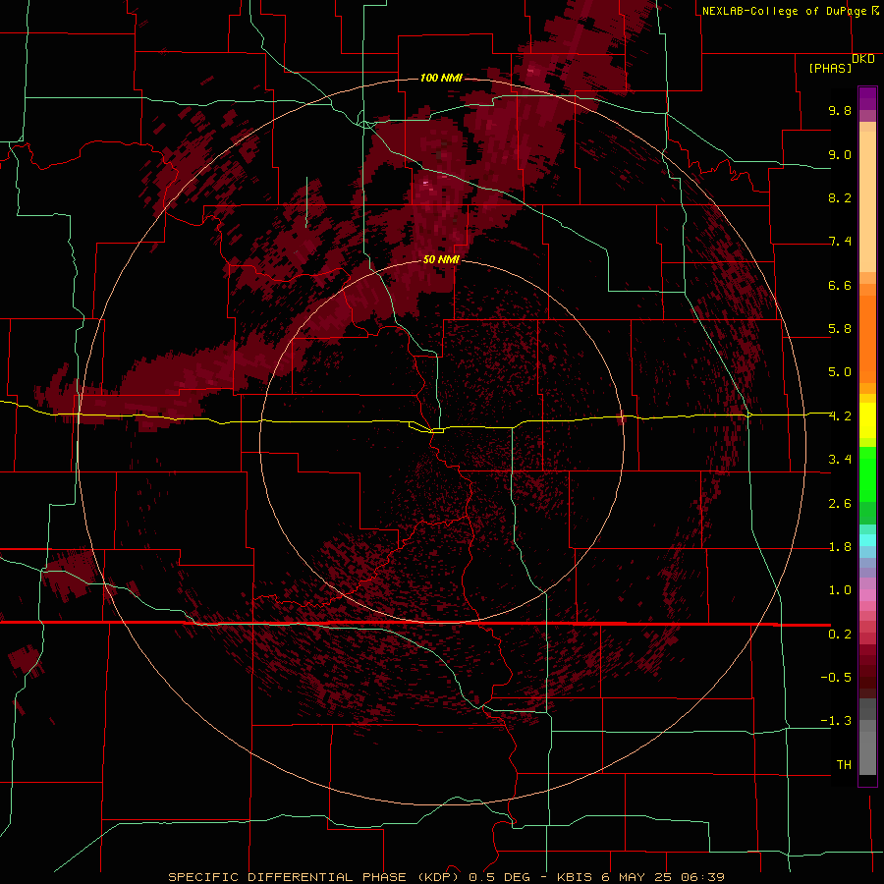This screenshot has height=884, width=884.
Task: Pick the yellow segment of the color bar
Action: pos(867,420)
